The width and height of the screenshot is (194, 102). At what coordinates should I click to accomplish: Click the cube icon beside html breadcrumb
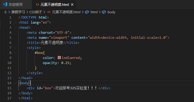[87, 12]
